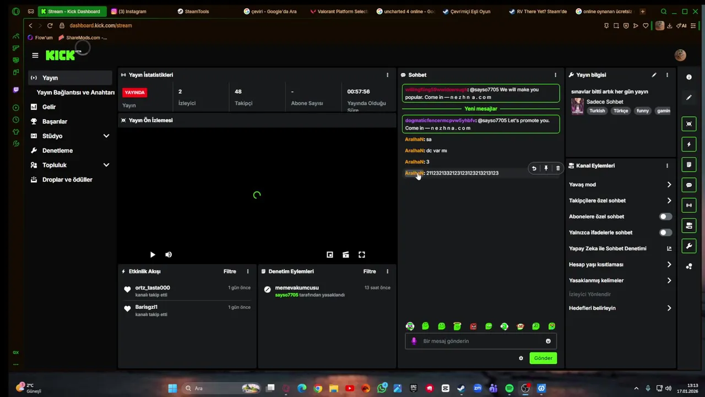Image resolution: width=705 pixels, height=397 pixels.
Task: Open Yayın bilgisi panel three-dot menu
Action: [667, 75]
